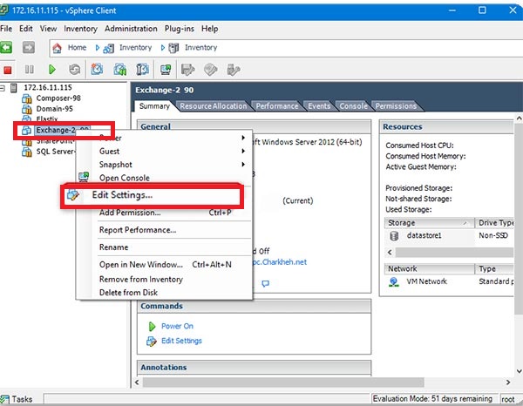The image size is (523, 406).
Task: Expand the Power submenu arrow
Action: click(243, 138)
